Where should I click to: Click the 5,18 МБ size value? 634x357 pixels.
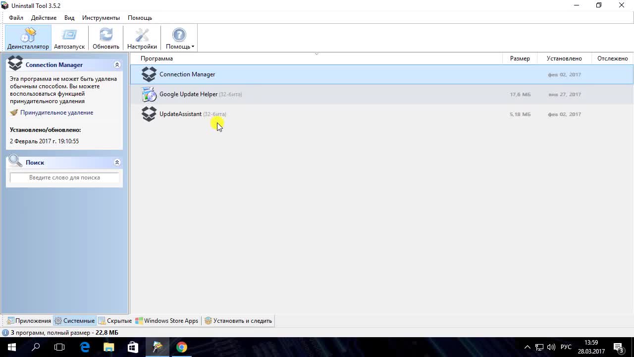520,114
